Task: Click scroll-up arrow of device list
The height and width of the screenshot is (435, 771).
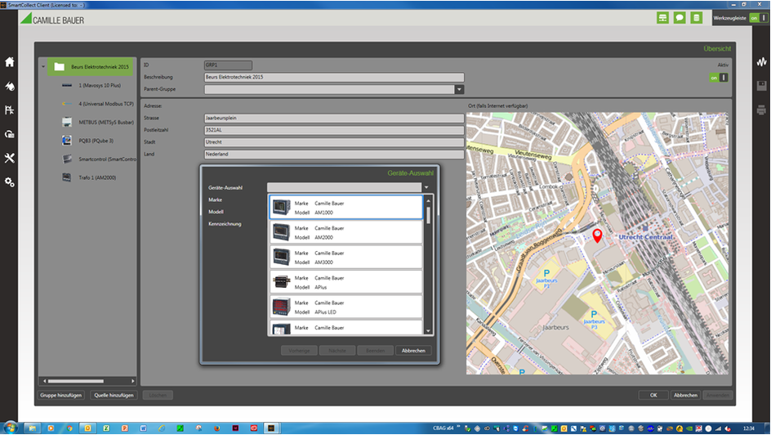Action: 428,200
